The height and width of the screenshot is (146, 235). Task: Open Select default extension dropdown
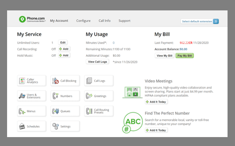tap(197, 21)
